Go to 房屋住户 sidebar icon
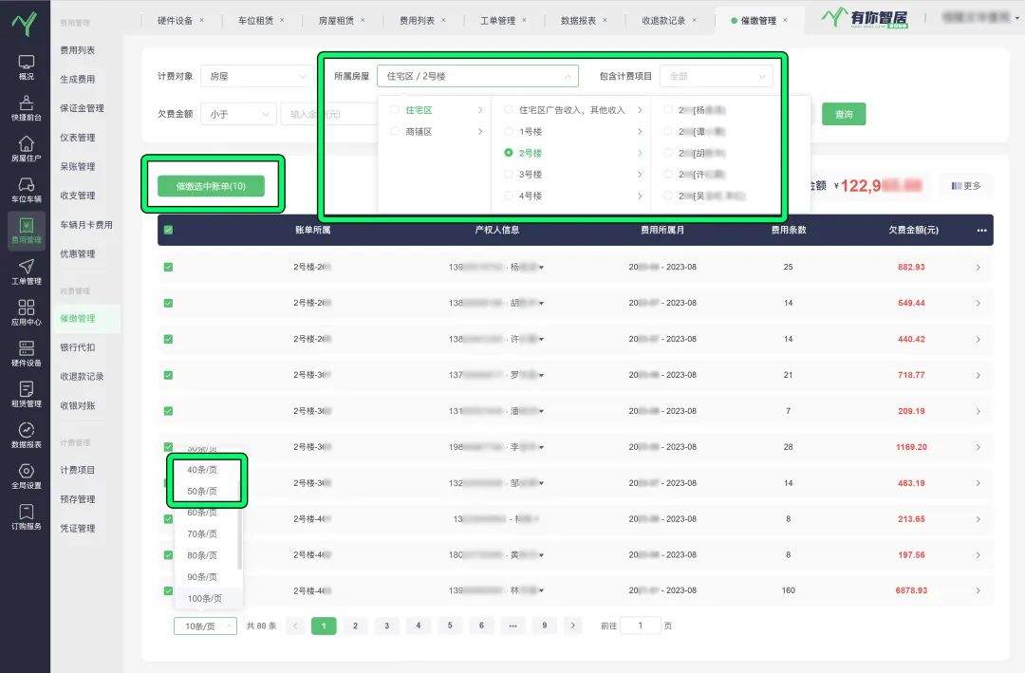Image resolution: width=1025 pixels, height=673 pixels. (26, 148)
